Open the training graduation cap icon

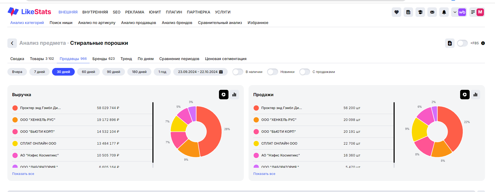420,12
